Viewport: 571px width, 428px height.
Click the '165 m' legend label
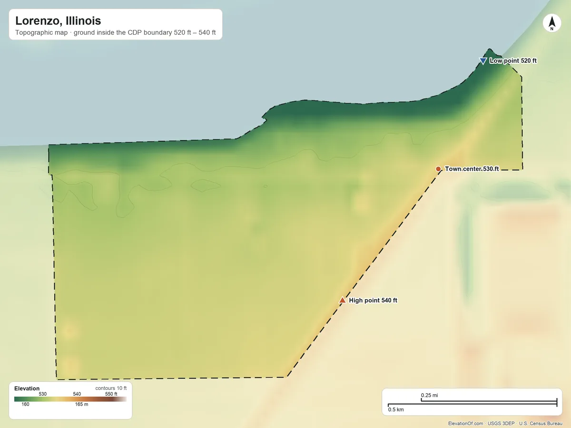[x=81, y=405]
